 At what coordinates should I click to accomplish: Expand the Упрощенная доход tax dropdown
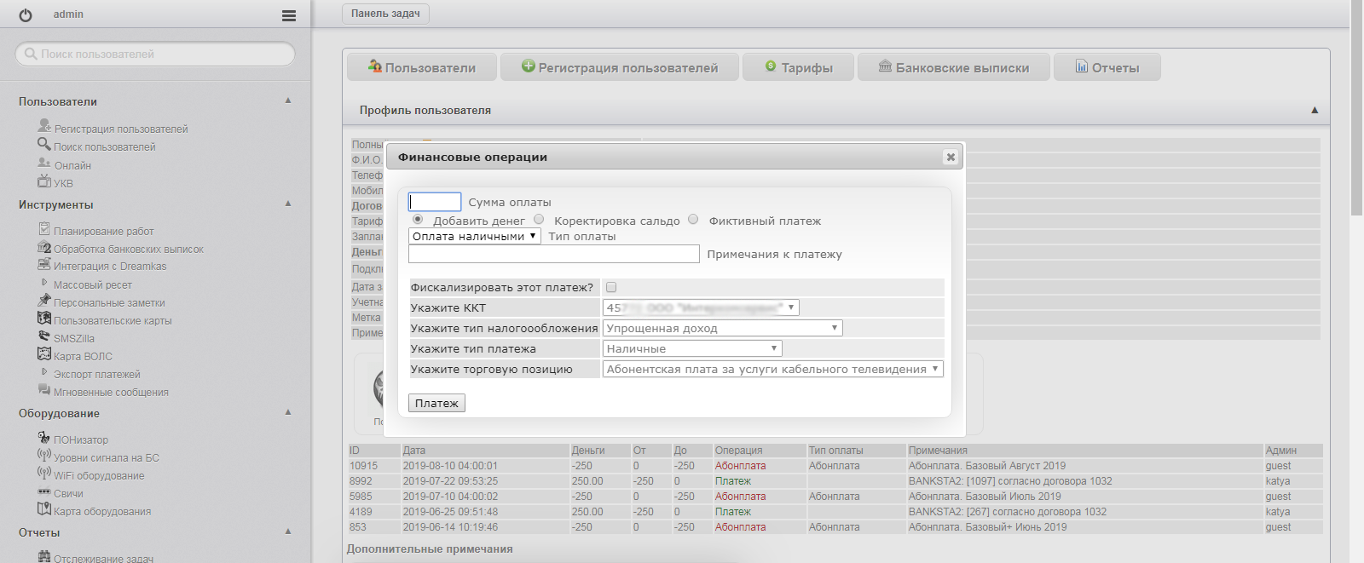(722, 328)
